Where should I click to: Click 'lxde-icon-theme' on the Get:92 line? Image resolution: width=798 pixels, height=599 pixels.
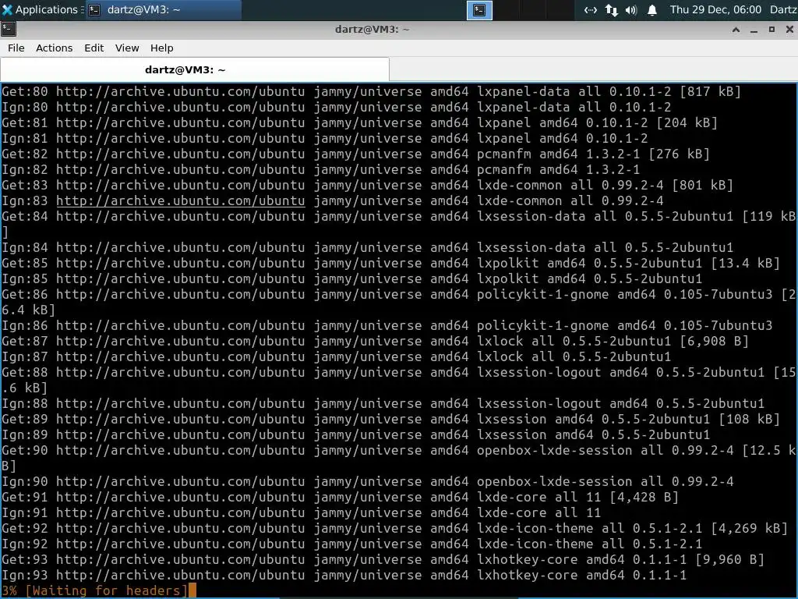tap(535, 528)
